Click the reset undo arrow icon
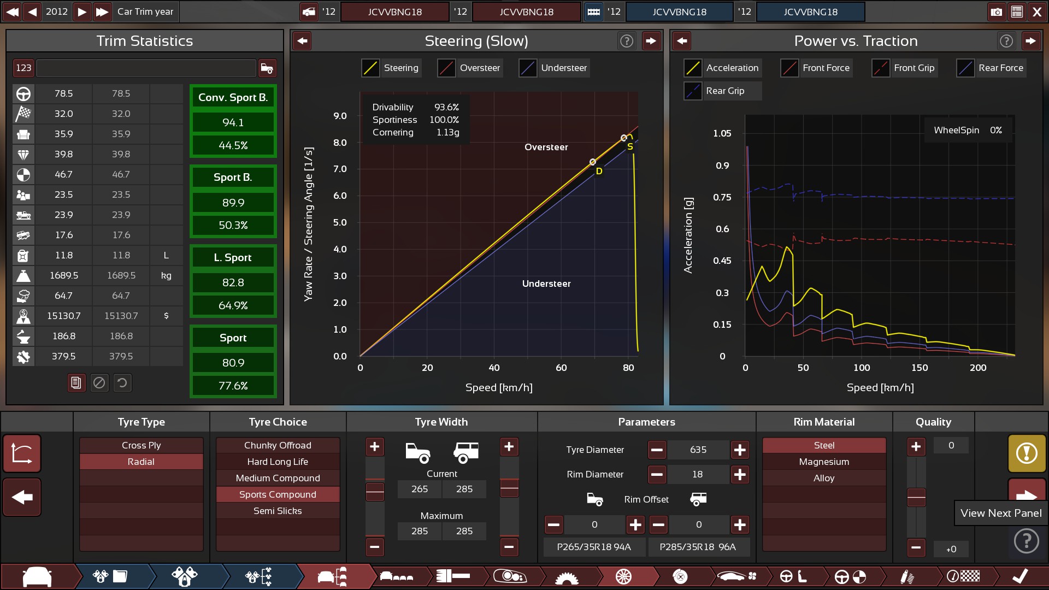1049x590 pixels. point(122,383)
